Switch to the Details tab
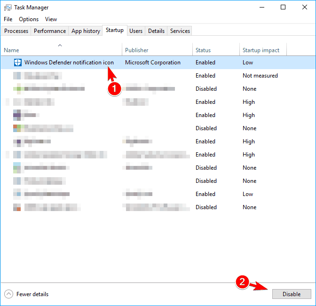This screenshot has height=306, width=316. [156, 31]
